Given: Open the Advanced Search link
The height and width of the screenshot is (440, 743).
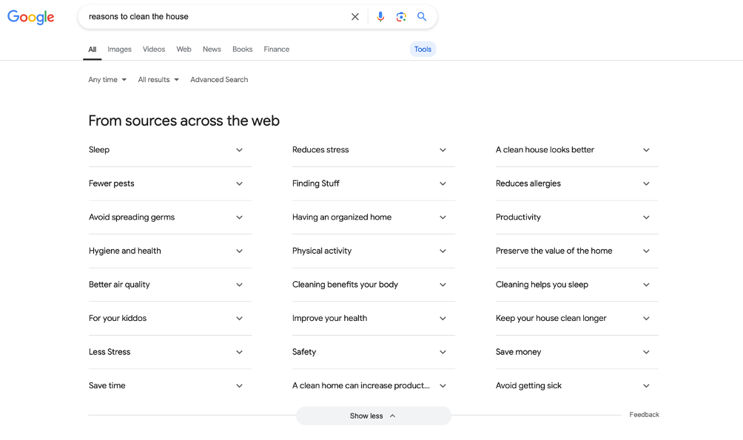Looking at the screenshot, I should [x=219, y=80].
